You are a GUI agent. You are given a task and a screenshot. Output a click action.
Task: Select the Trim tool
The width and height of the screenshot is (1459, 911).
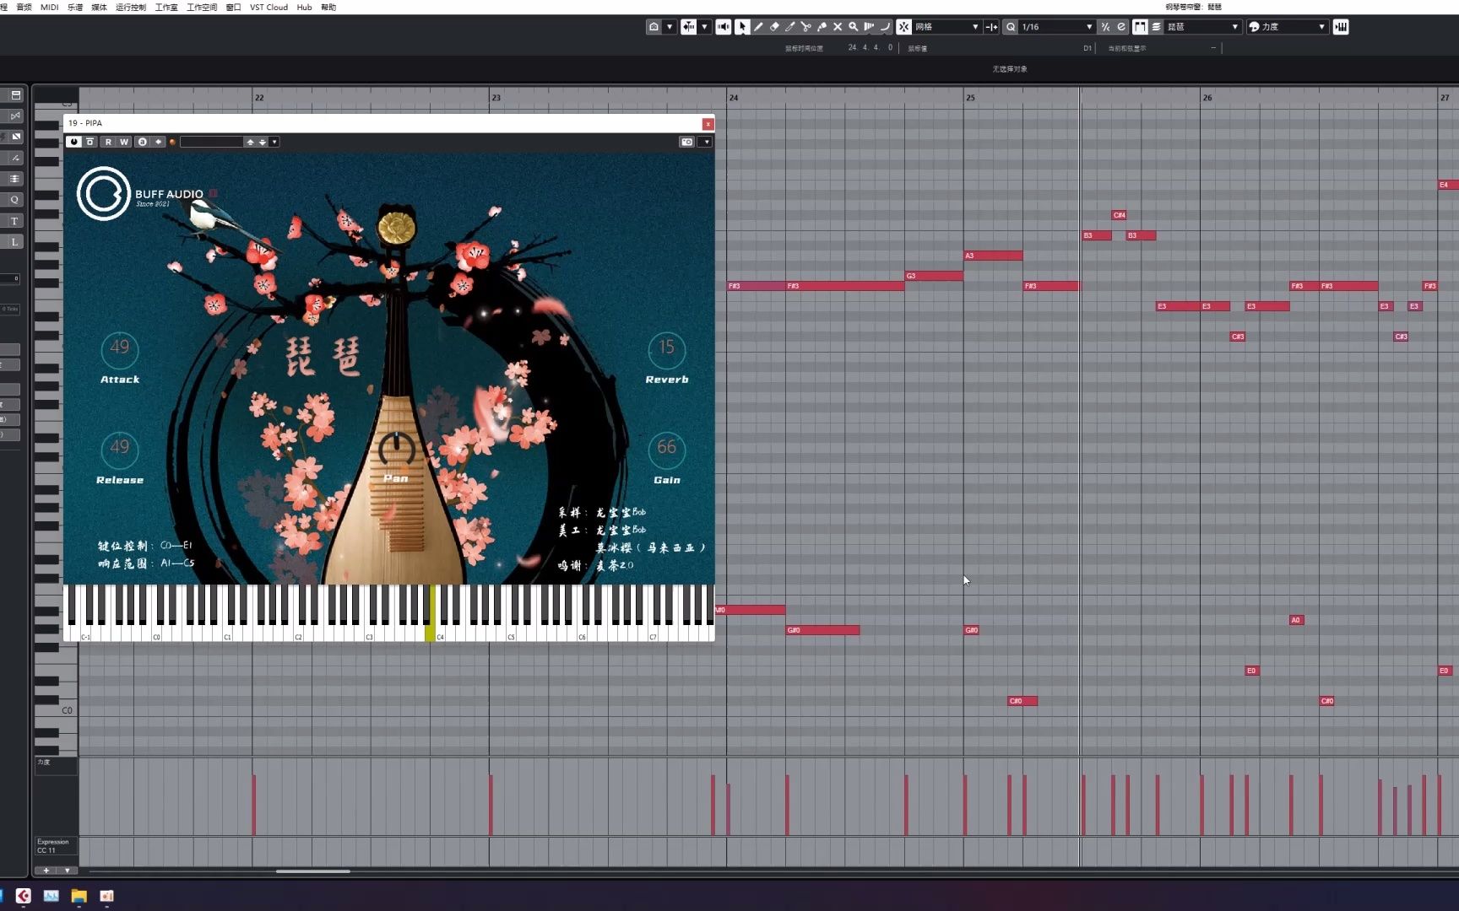[x=790, y=27]
